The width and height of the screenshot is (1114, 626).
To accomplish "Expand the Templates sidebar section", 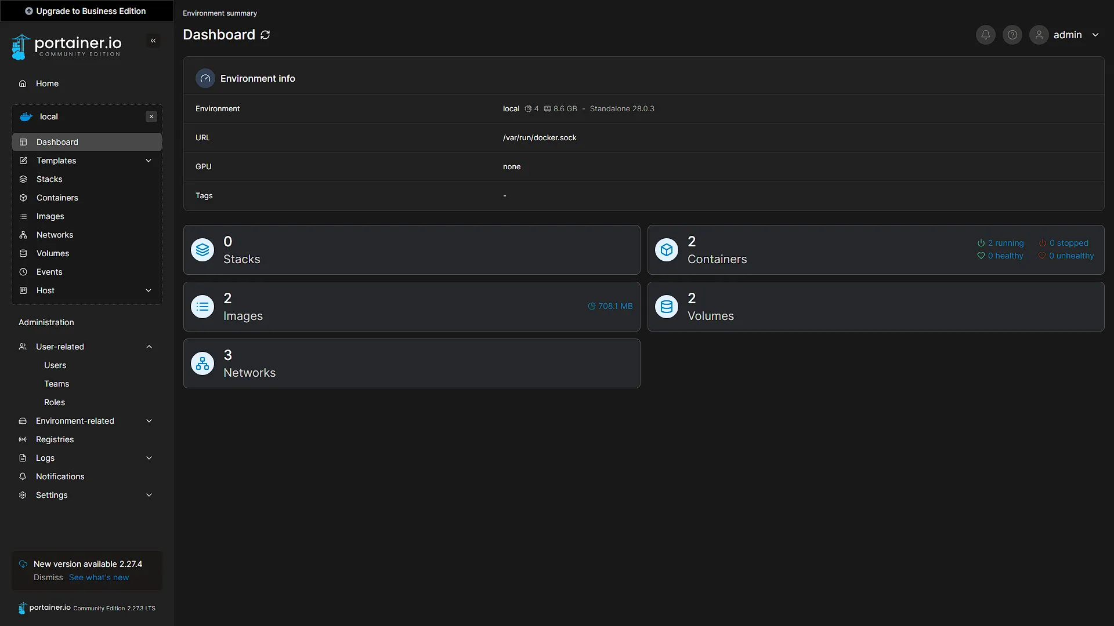I will pos(87,161).
